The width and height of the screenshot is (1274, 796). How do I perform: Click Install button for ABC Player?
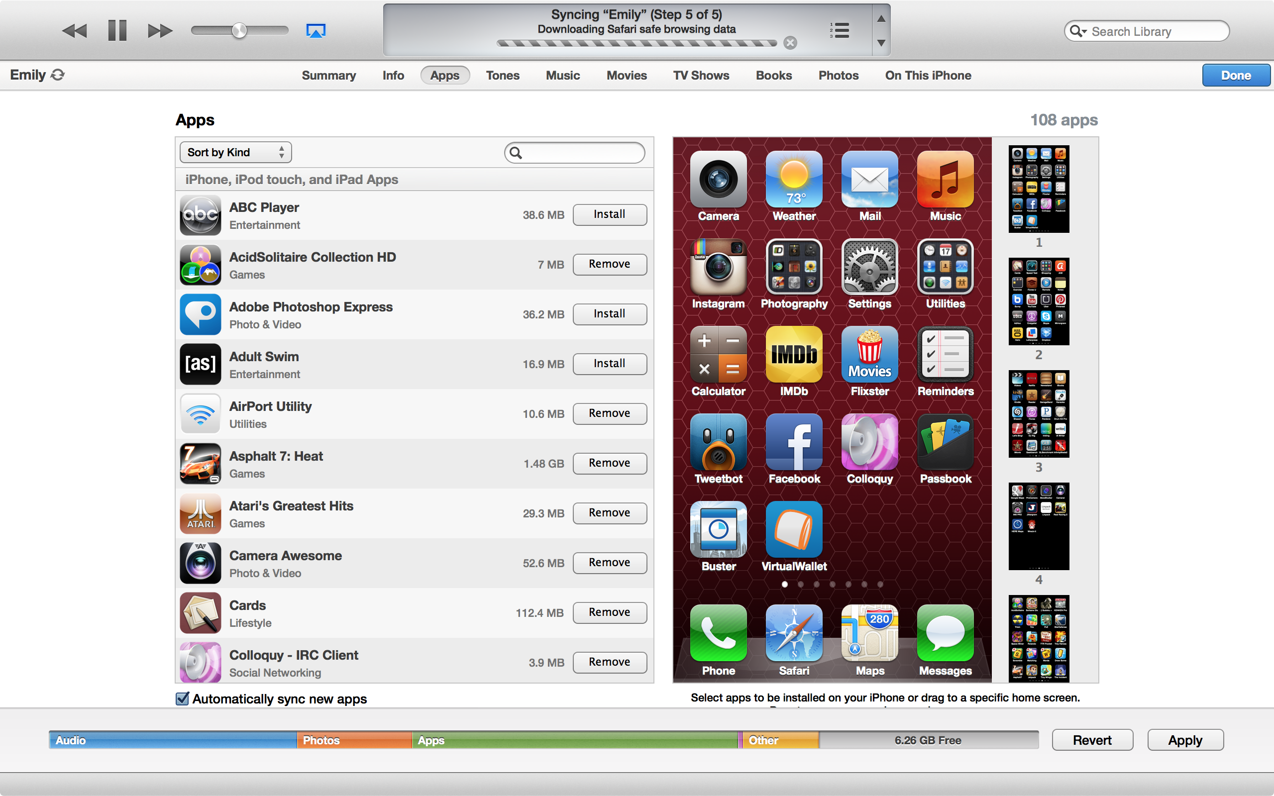click(x=608, y=213)
